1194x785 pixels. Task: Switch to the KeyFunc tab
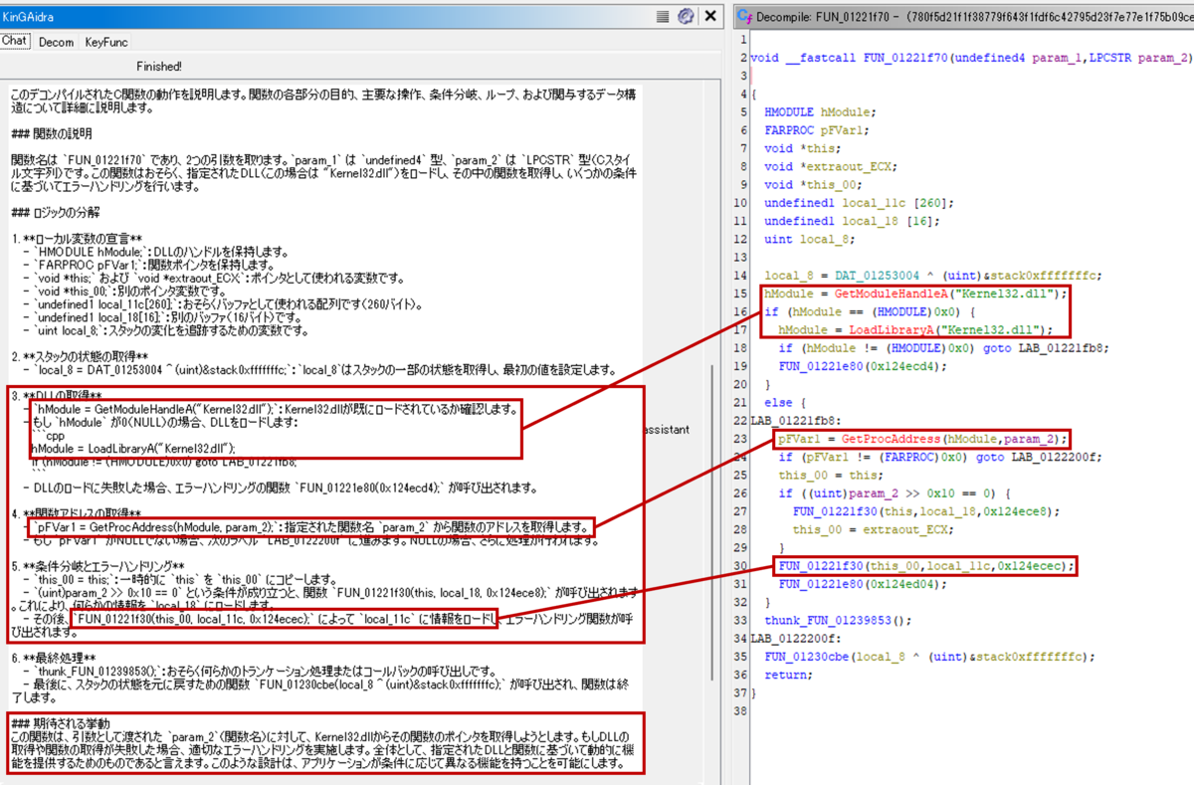click(106, 42)
